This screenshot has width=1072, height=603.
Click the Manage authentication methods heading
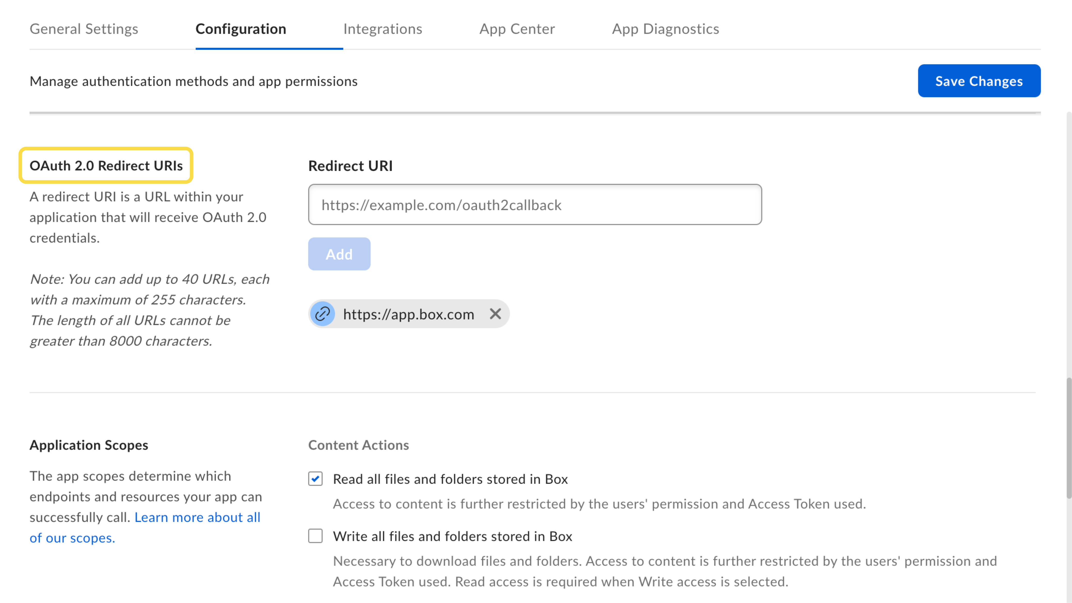point(193,81)
